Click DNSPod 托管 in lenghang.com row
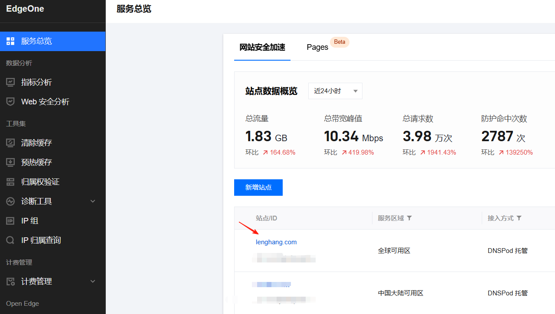Viewport: 555px width, 314px height. [508, 250]
